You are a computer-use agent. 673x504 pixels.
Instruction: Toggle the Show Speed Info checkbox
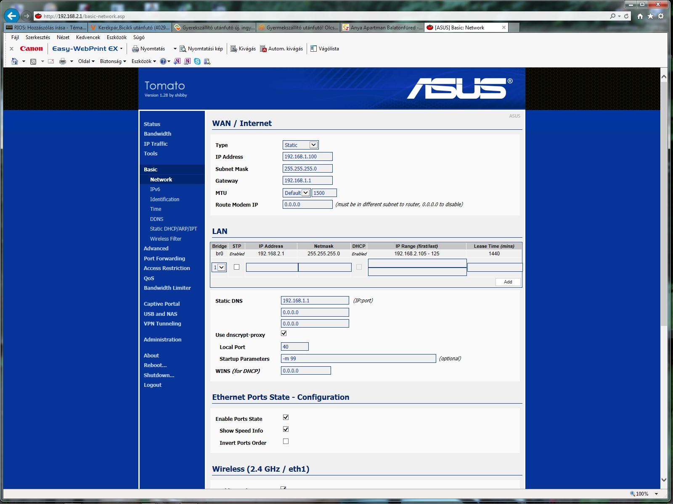pos(286,429)
